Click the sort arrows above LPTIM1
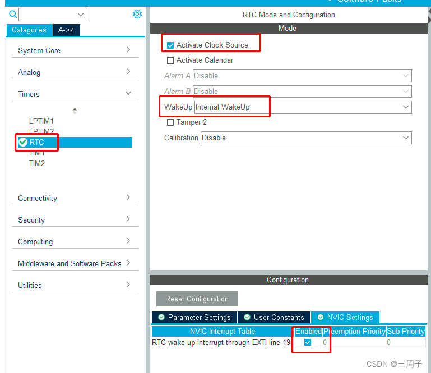Screen dimensions: 431x373 click(x=75, y=111)
